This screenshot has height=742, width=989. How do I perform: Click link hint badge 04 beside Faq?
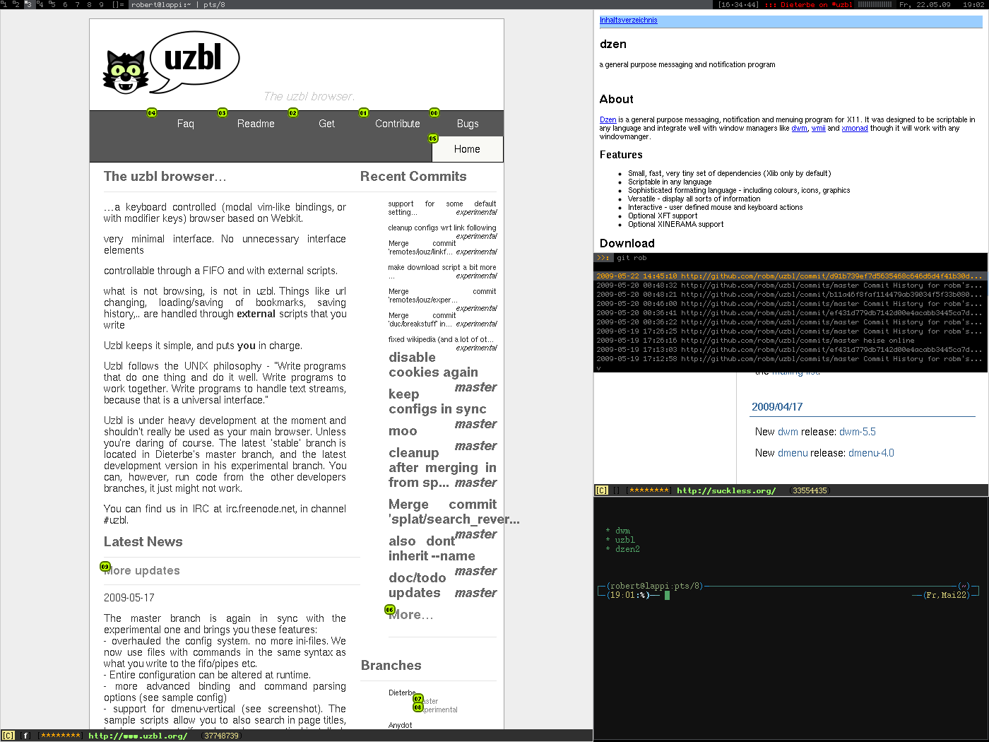coord(152,113)
